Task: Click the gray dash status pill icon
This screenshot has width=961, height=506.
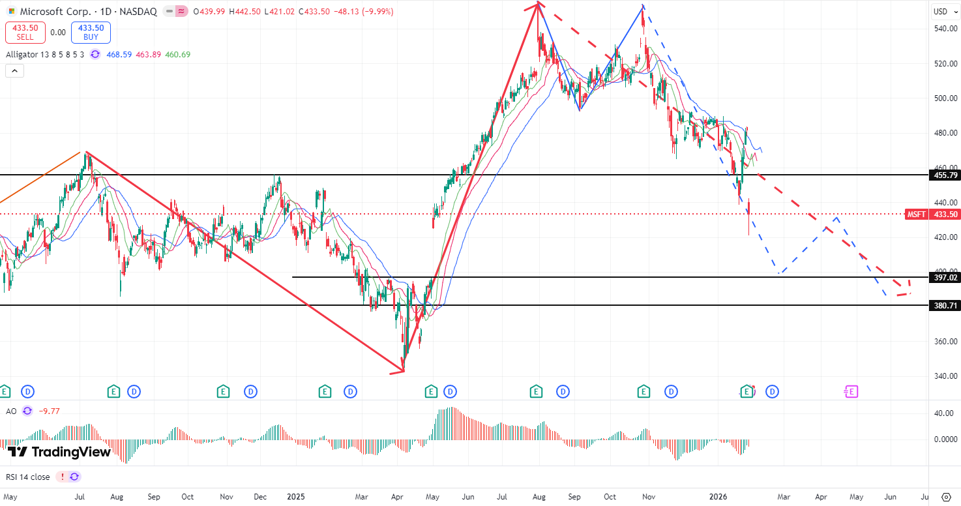Action: [169, 12]
